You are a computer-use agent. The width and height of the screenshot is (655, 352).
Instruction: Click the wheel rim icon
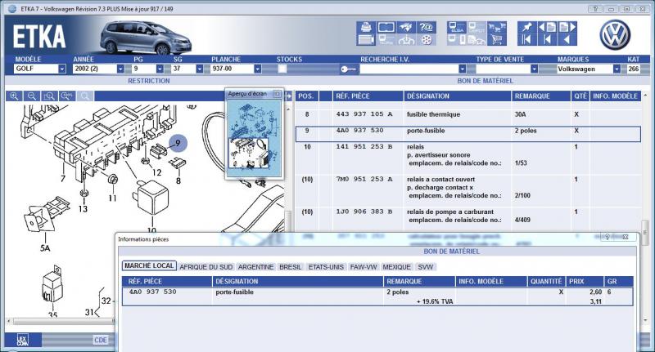coord(426,39)
